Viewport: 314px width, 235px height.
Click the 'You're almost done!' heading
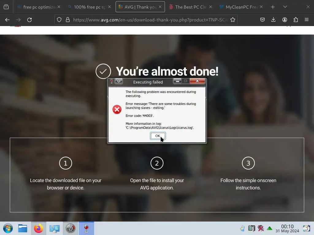click(167, 71)
